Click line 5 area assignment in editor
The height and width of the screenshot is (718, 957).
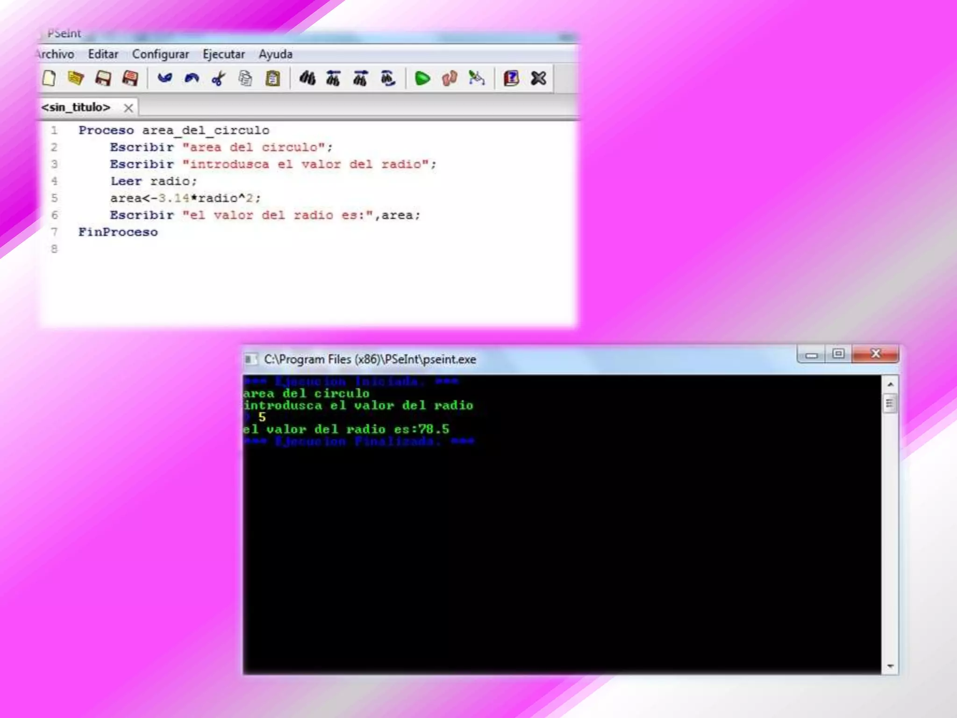[185, 198]
